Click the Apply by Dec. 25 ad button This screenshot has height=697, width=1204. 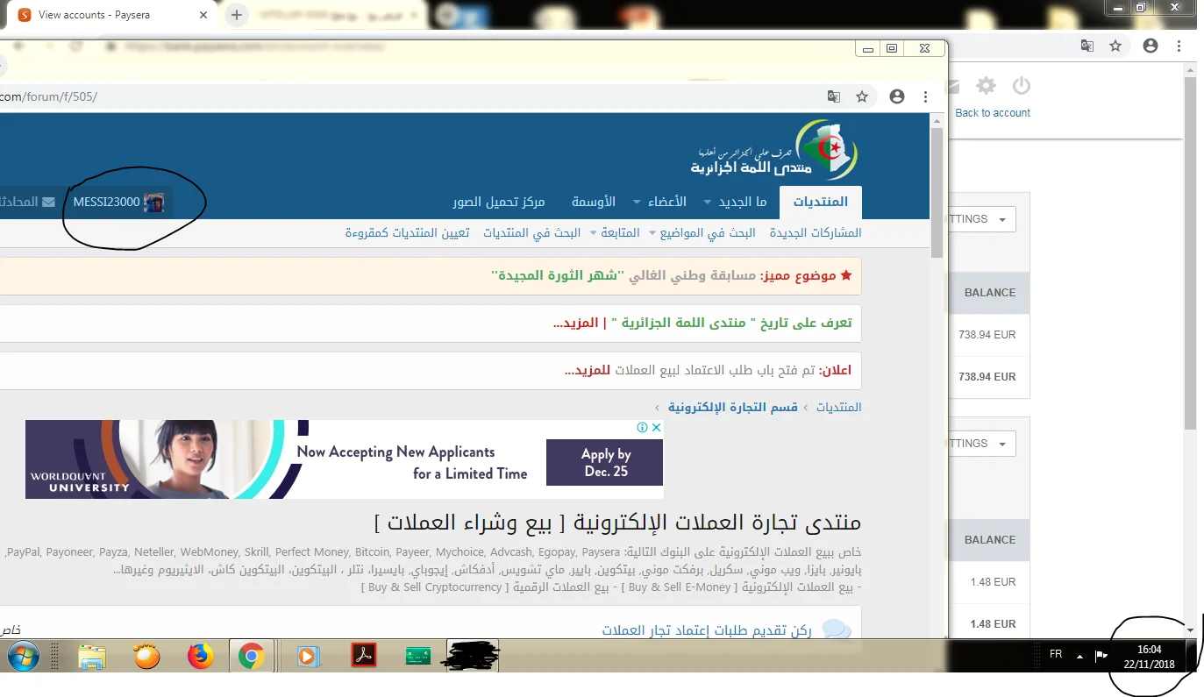pos(605,462)
